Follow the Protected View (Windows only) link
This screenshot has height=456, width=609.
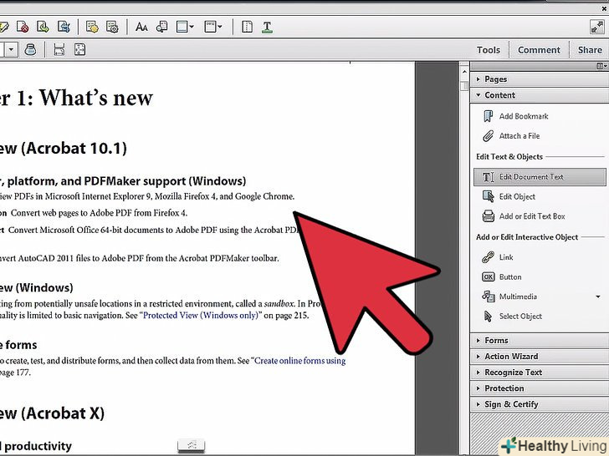(201, 315)
